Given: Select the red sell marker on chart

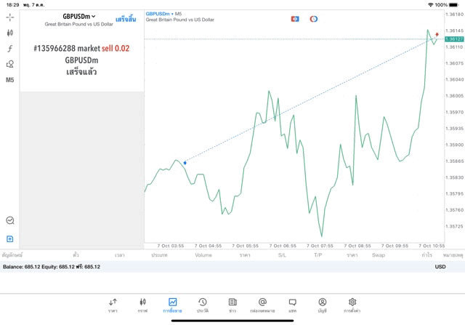Looking at the screenshot, I should pos(437,34).
